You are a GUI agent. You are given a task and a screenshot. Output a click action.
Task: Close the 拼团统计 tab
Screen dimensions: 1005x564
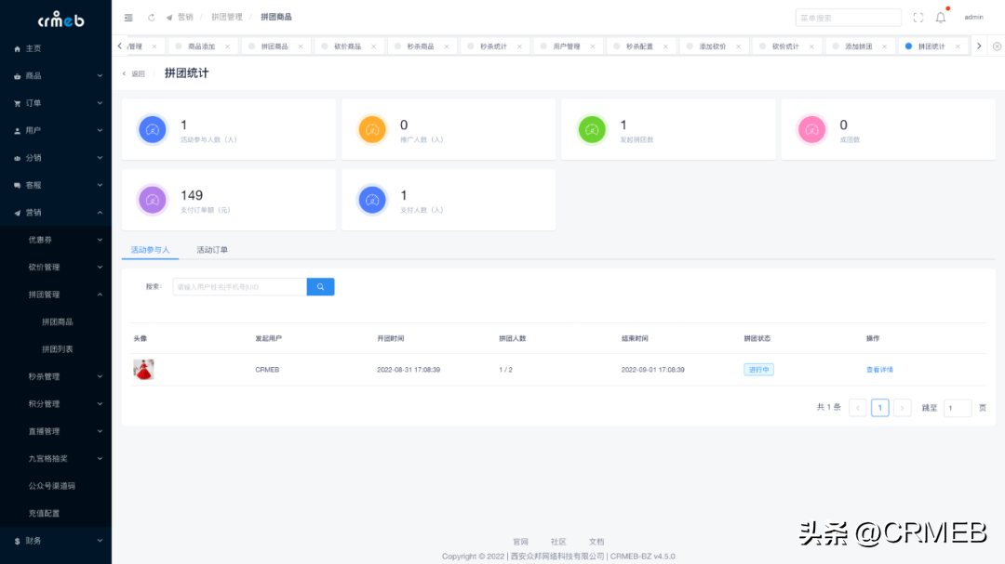(958, 46)
